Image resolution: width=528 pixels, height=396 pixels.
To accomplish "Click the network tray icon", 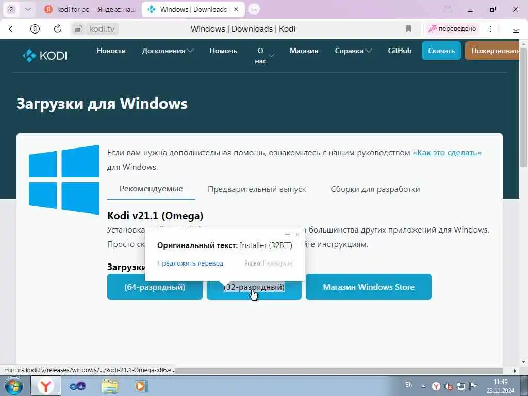I will point(460,386).
